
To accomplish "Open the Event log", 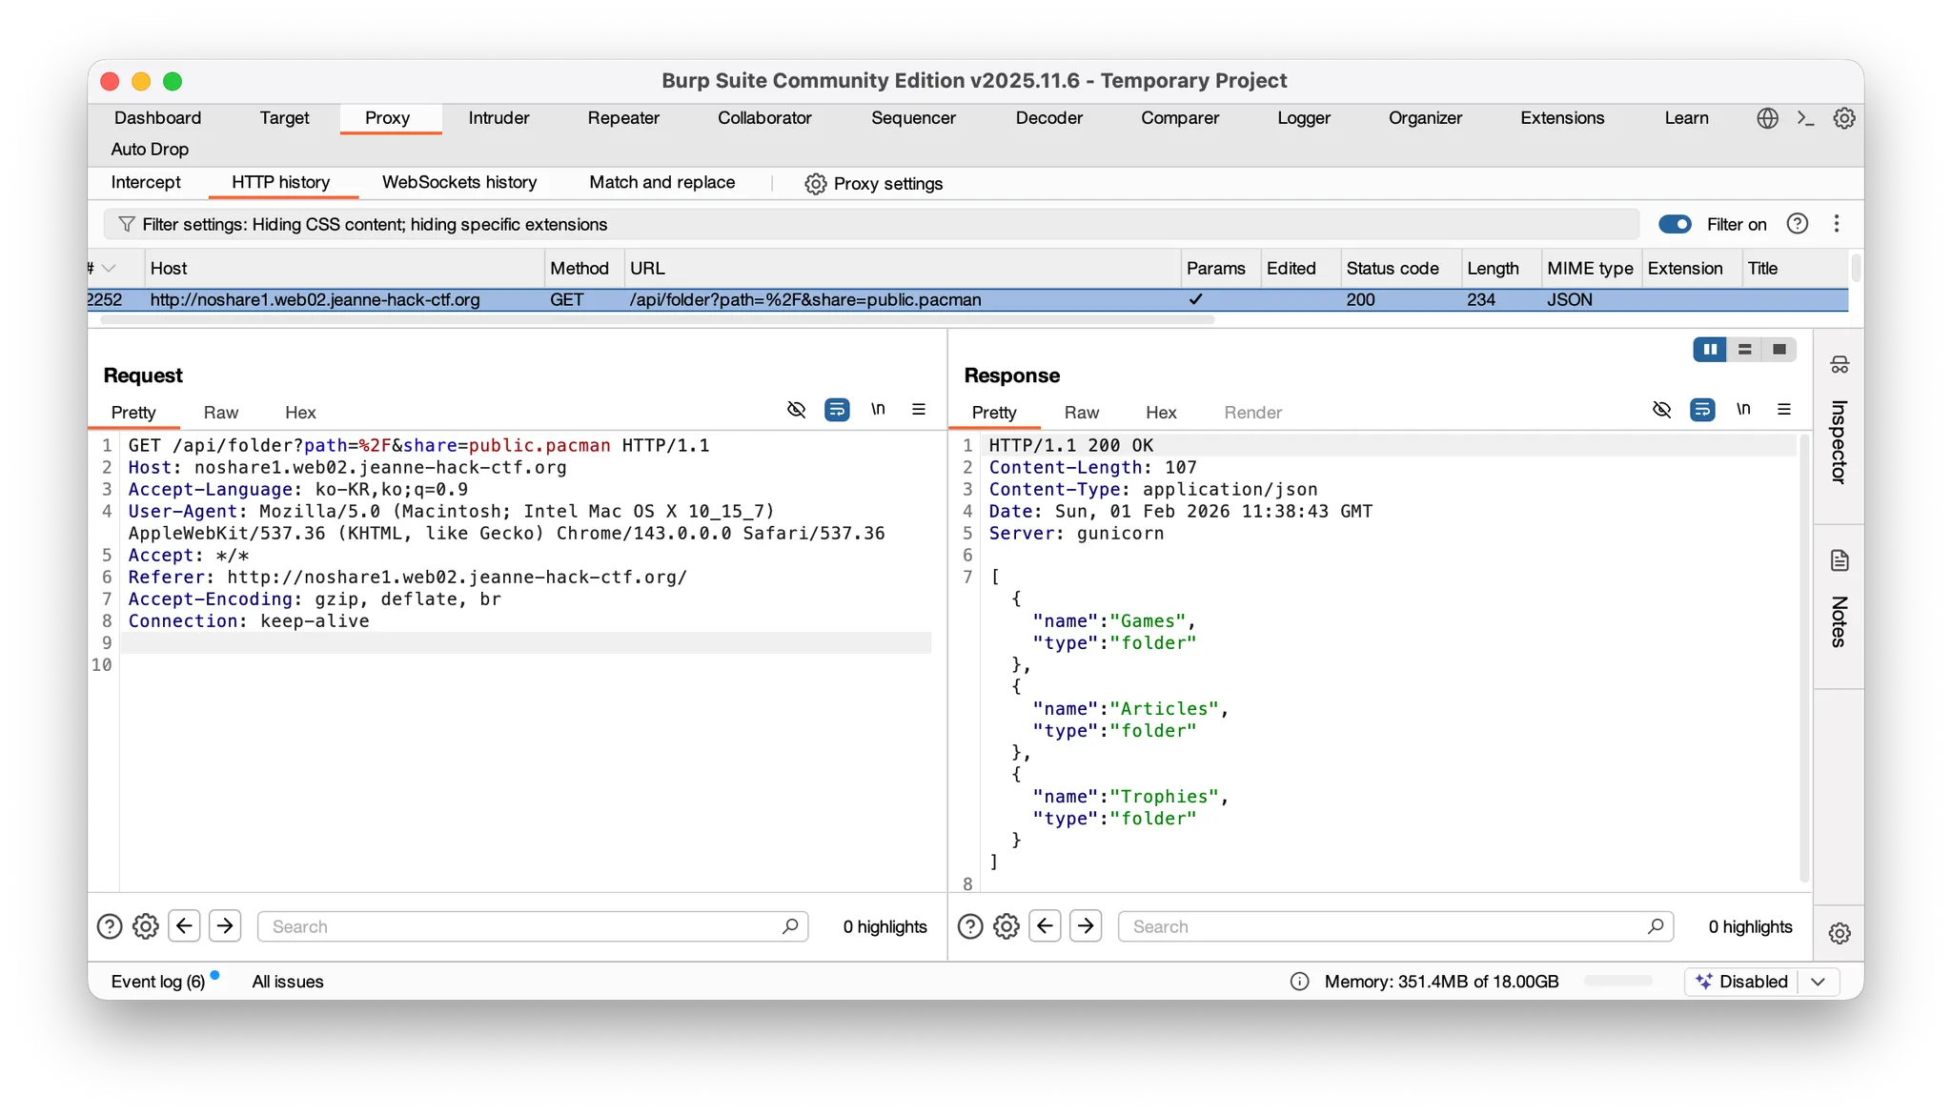I will pyautogui.click(x=158, y=982).
